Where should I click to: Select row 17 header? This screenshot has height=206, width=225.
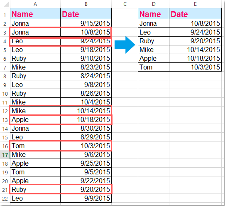click(x=5, y=155)
